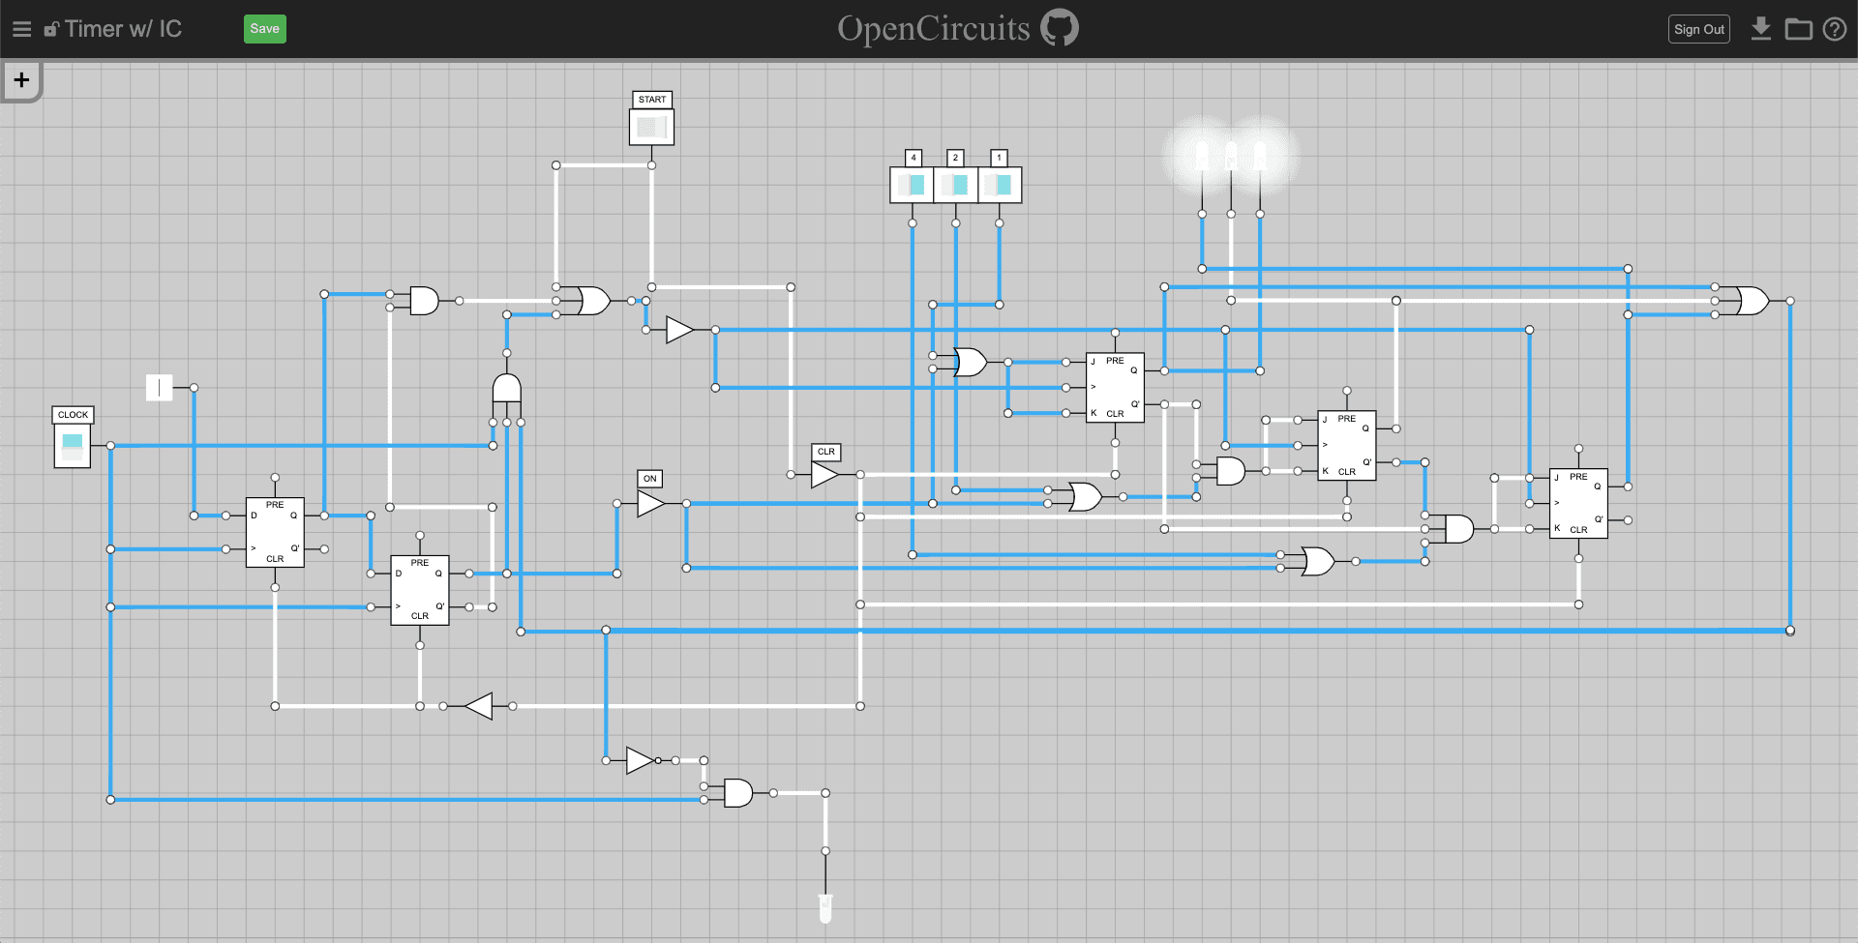Screen dimensions: 1858x943
Task: Open the GitHub logo link
Action: 1060,28
